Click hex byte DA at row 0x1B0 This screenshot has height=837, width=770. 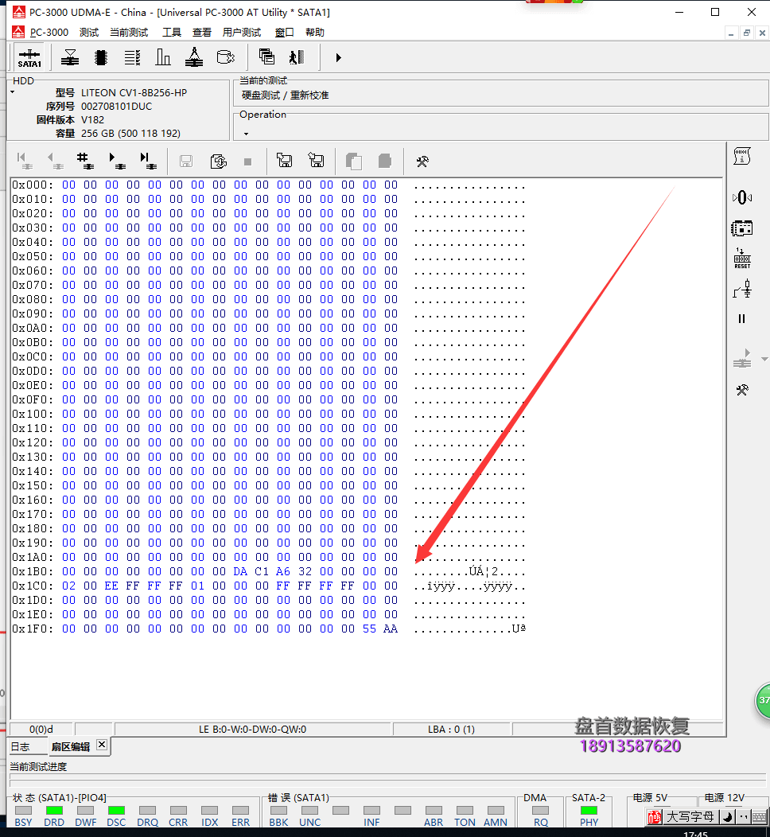coord(241,572)
